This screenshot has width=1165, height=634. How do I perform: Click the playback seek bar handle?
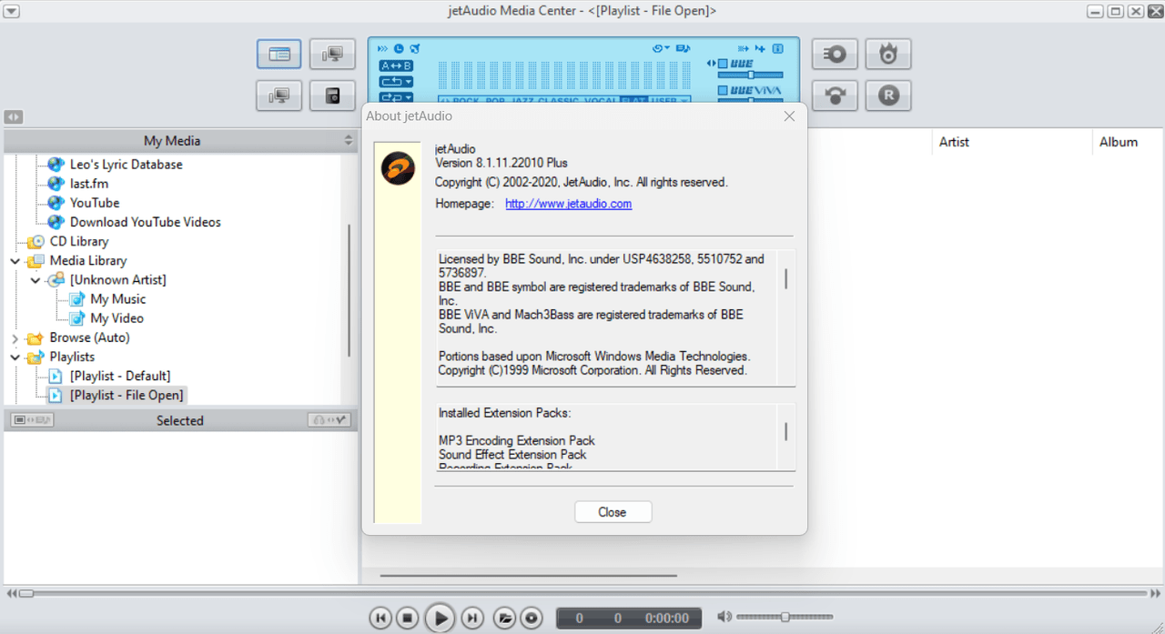26,593
